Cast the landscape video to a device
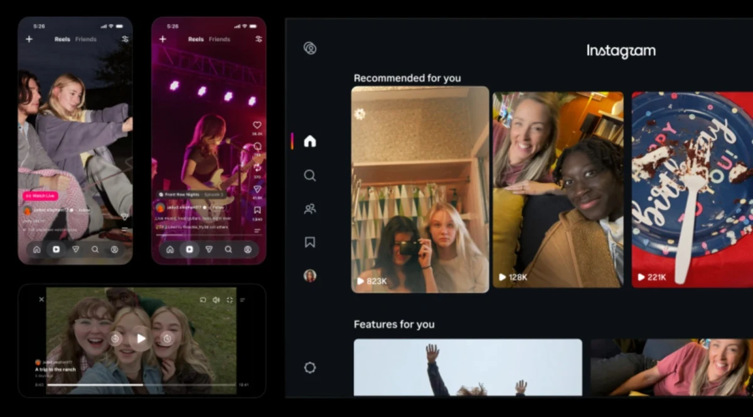This screenshot has width=753, height=417. click(203, 300)
